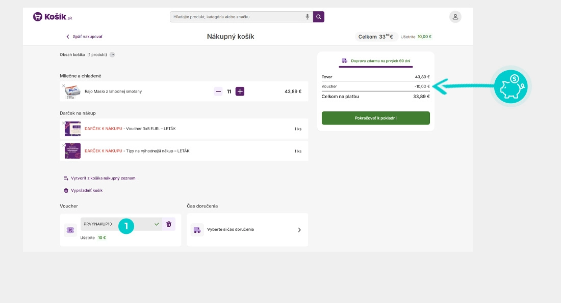
Task: Remove Rajo Maslo using its small x
Action: pos(64,85)
